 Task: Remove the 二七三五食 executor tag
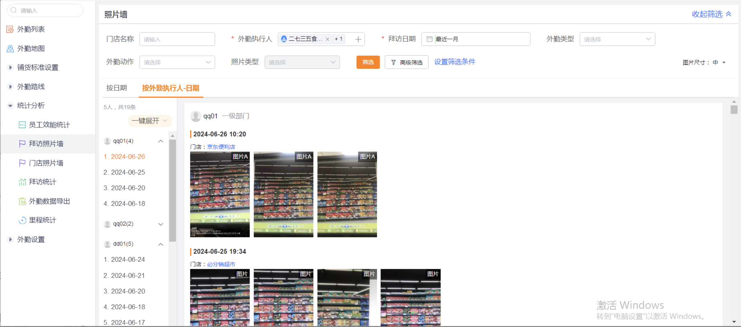click(x=327, y=39)
